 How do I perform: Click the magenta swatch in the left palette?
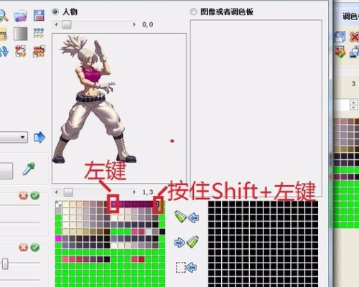[58, 238]
